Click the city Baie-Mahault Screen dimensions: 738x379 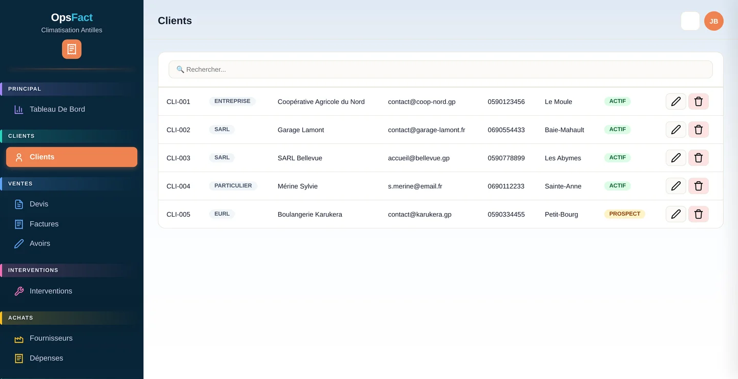coord(564,130)
